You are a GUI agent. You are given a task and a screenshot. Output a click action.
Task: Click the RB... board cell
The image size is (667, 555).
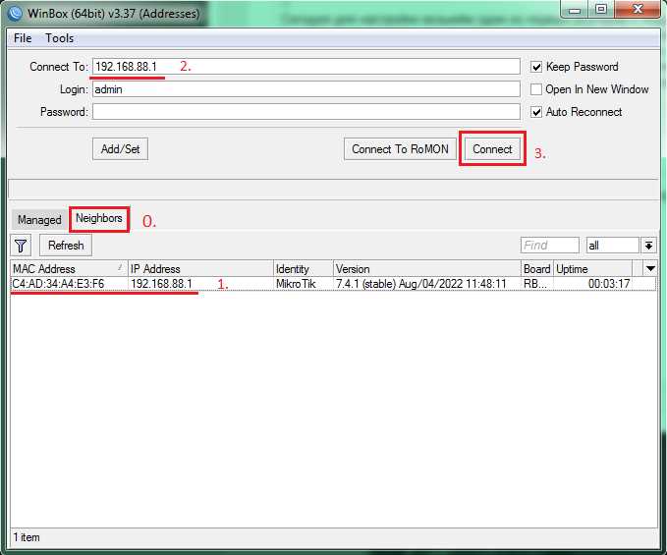(x=536, y=284)
